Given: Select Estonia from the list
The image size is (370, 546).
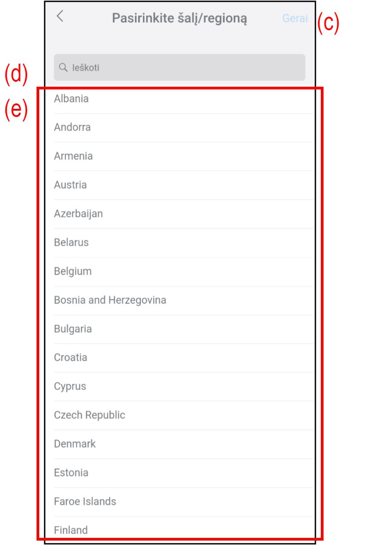Looking at the screenshot, I should [x=71, y=473].
